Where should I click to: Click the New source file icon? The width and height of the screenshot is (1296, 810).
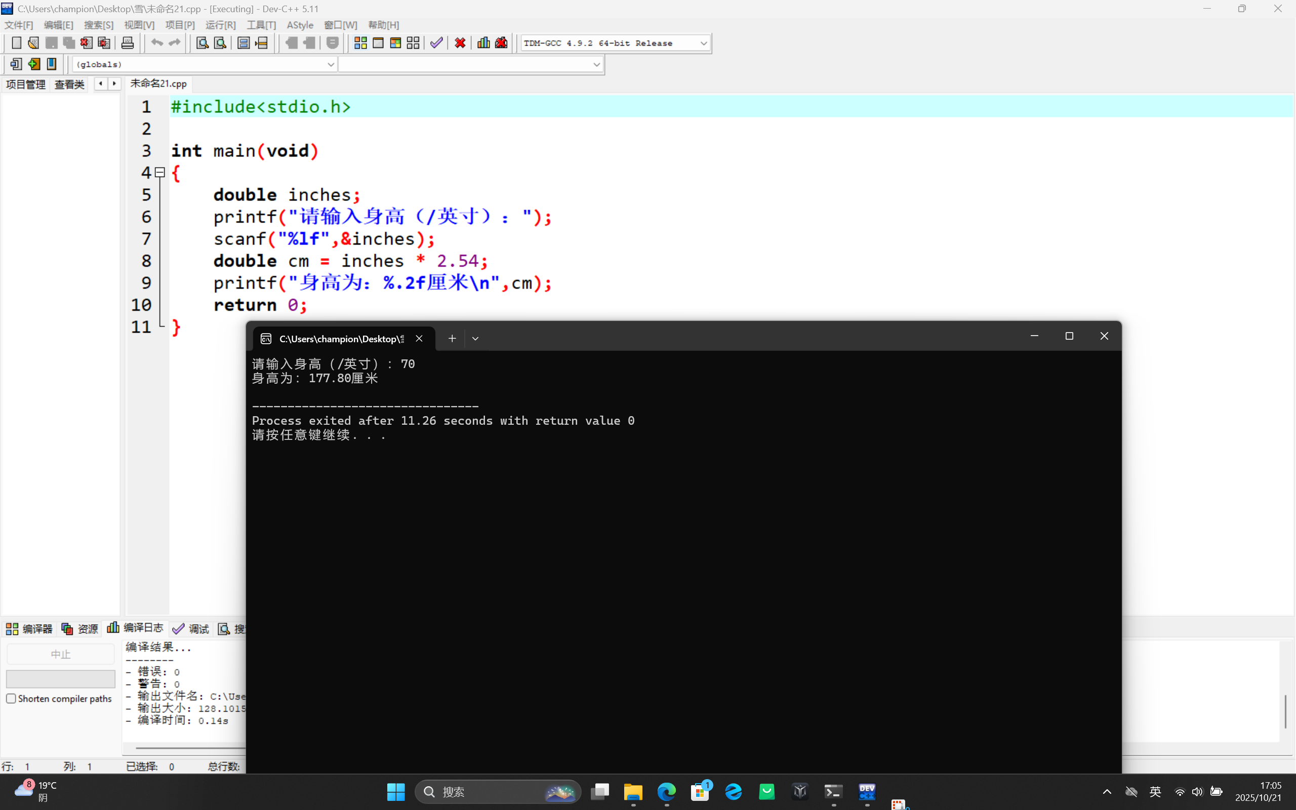16,43
